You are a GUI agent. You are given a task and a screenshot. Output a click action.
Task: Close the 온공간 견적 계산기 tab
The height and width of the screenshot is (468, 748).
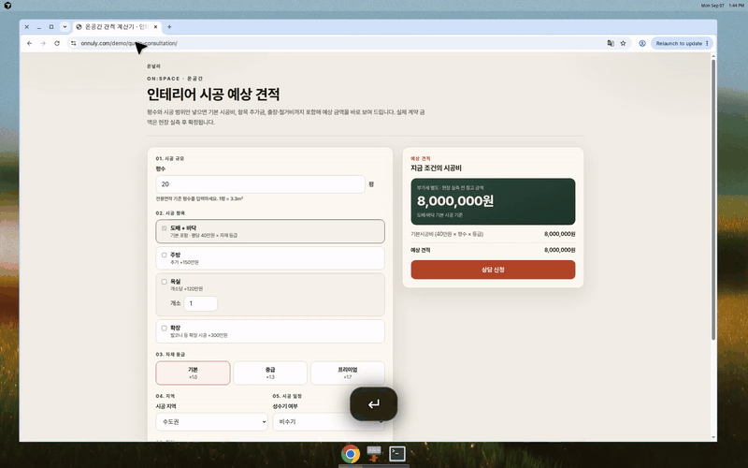tap(155, 27)
